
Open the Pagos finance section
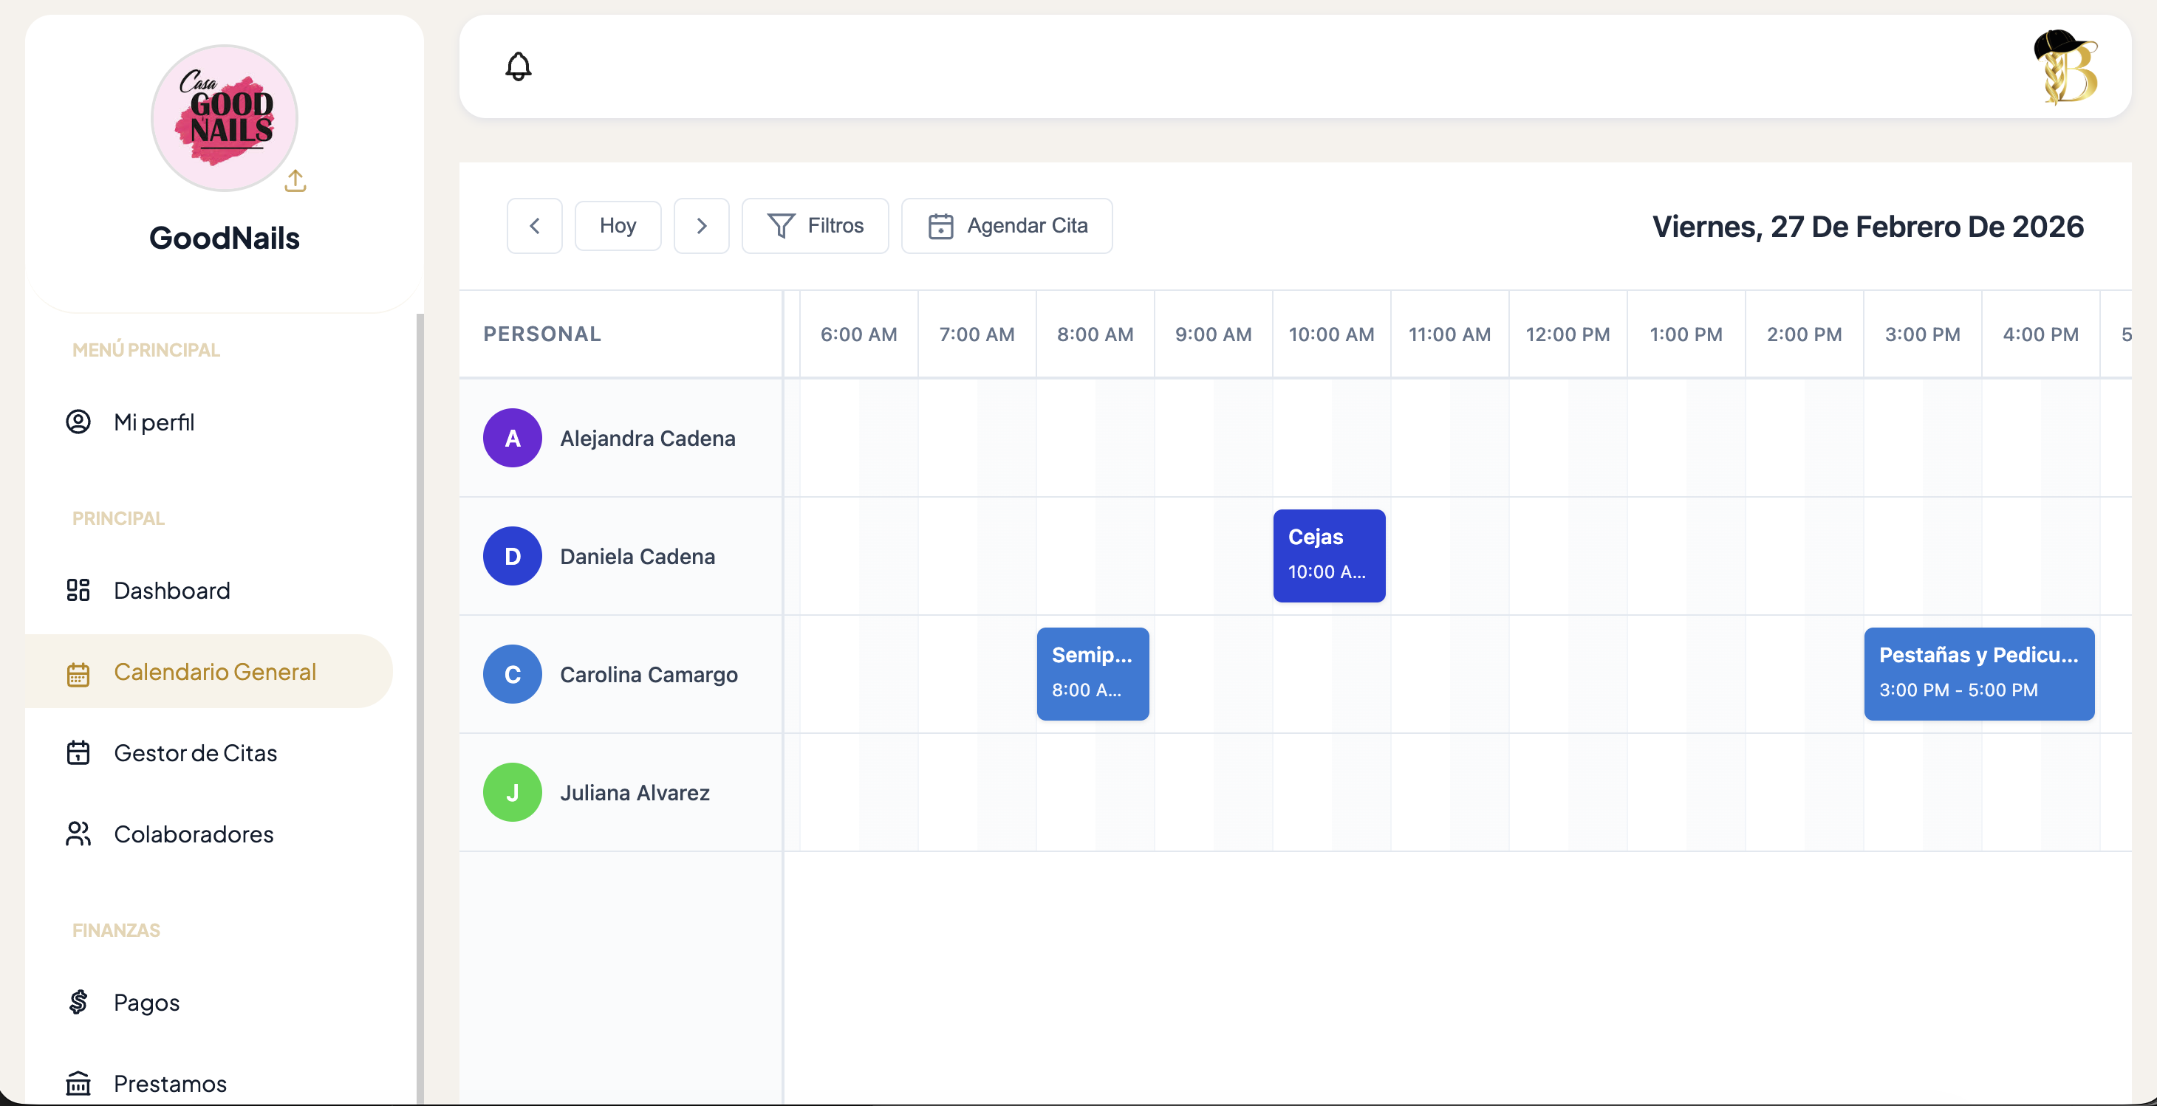146,1002
